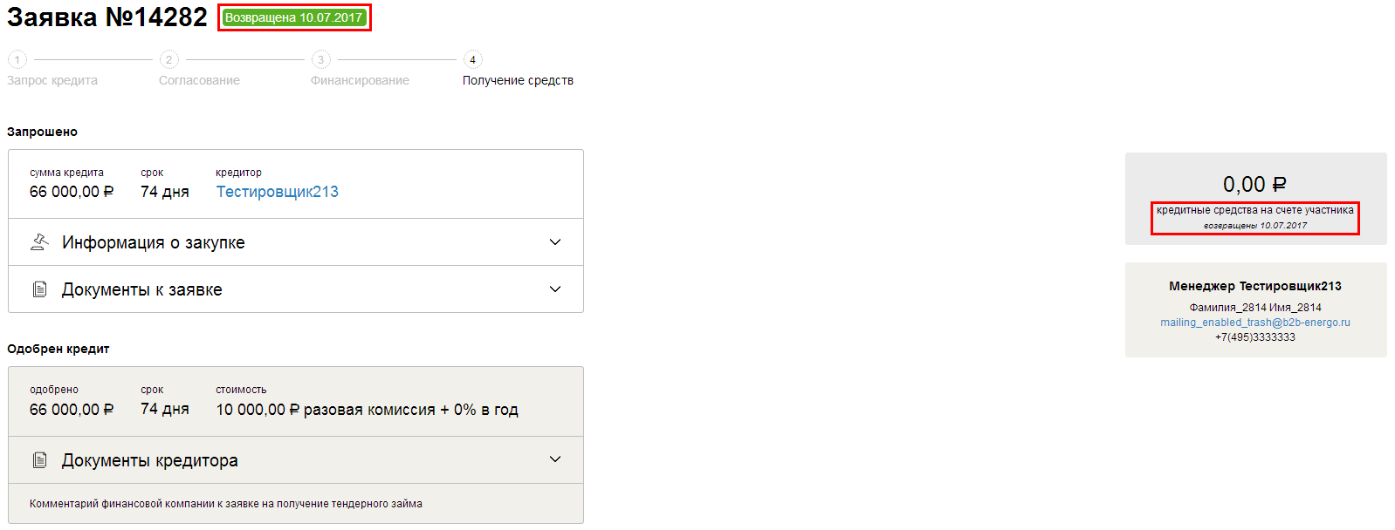Open creditor link Тестировщик213
The height and width of the screenshot is (530, 1395).
pyautogui.click(x=277, y=192)
